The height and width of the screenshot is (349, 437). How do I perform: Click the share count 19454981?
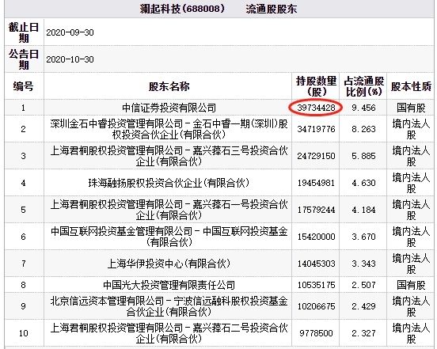coord(316,183)
